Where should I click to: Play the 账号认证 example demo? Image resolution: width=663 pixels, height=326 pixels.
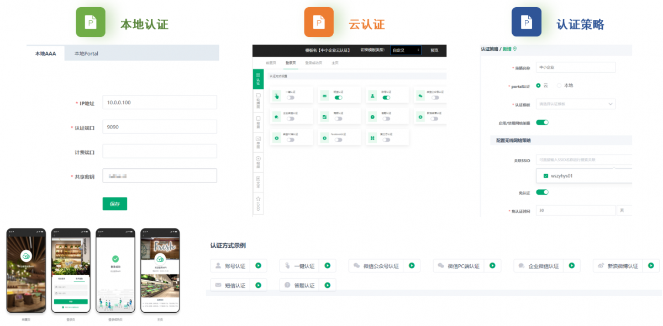pyautogui.click(x=258, y=266)
